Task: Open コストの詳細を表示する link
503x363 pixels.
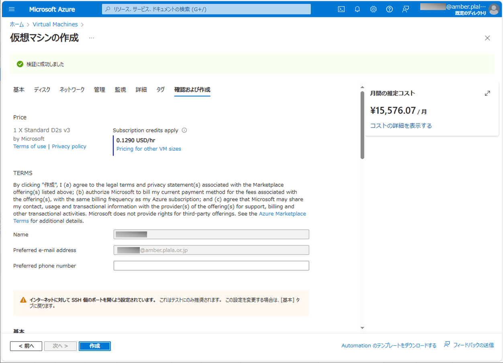Action: coord(401,126)
